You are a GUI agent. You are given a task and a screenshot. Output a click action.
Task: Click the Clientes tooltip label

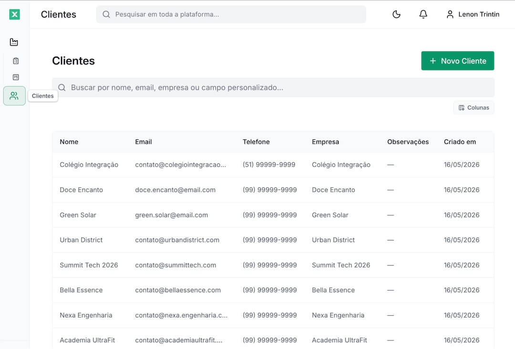click(x=43, y=96)
